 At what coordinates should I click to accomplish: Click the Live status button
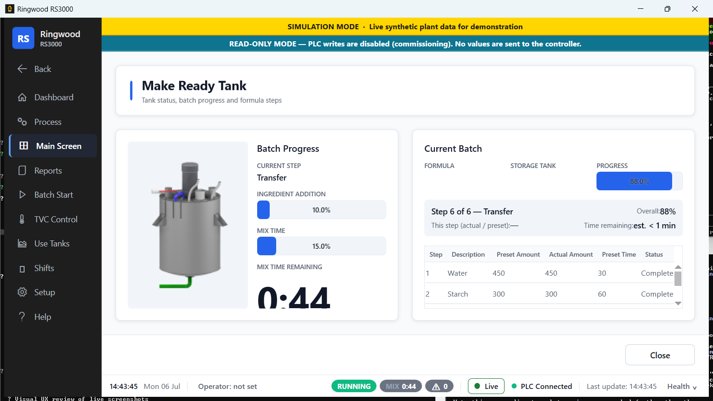click(x=486, y=386)
